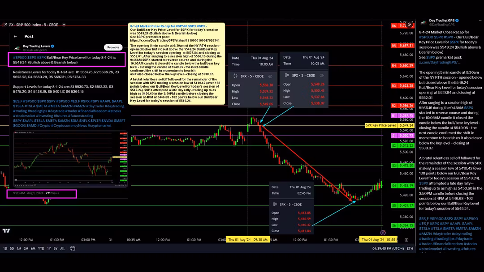The image size is (484, 272).
Task: Select the 5D date range
Action: 12,248
